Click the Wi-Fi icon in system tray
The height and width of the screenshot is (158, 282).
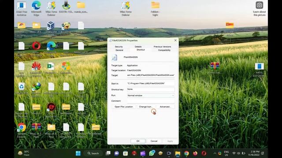(x=234, y=153)
